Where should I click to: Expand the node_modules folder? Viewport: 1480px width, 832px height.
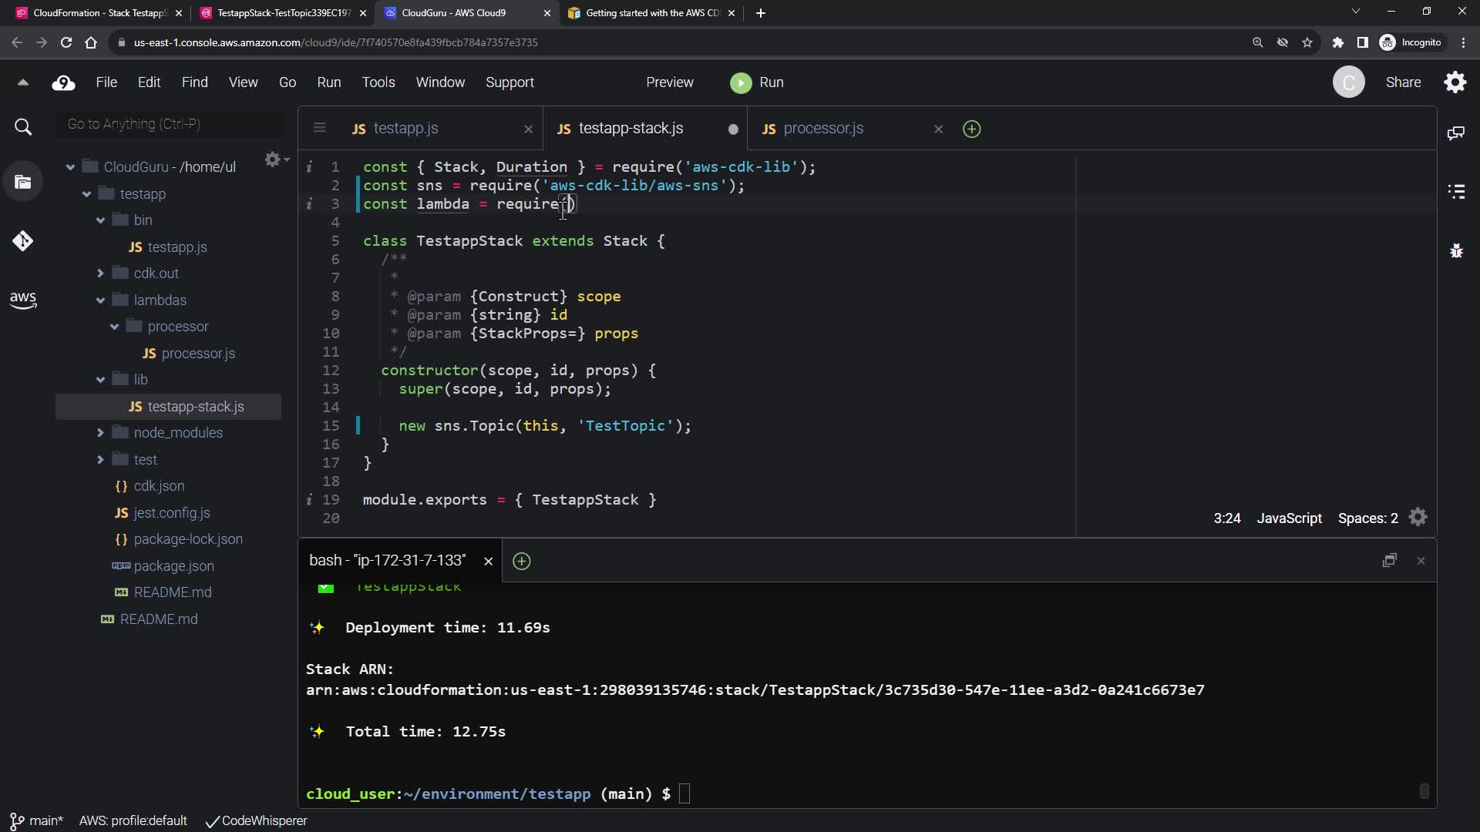point(101,433)
